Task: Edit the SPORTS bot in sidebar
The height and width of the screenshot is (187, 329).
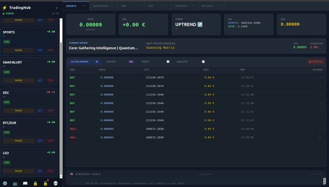Action: pos(40,50)
